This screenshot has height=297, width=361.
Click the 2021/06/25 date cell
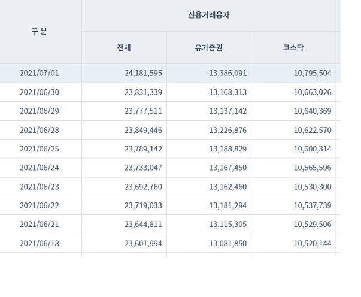(40, 149)
